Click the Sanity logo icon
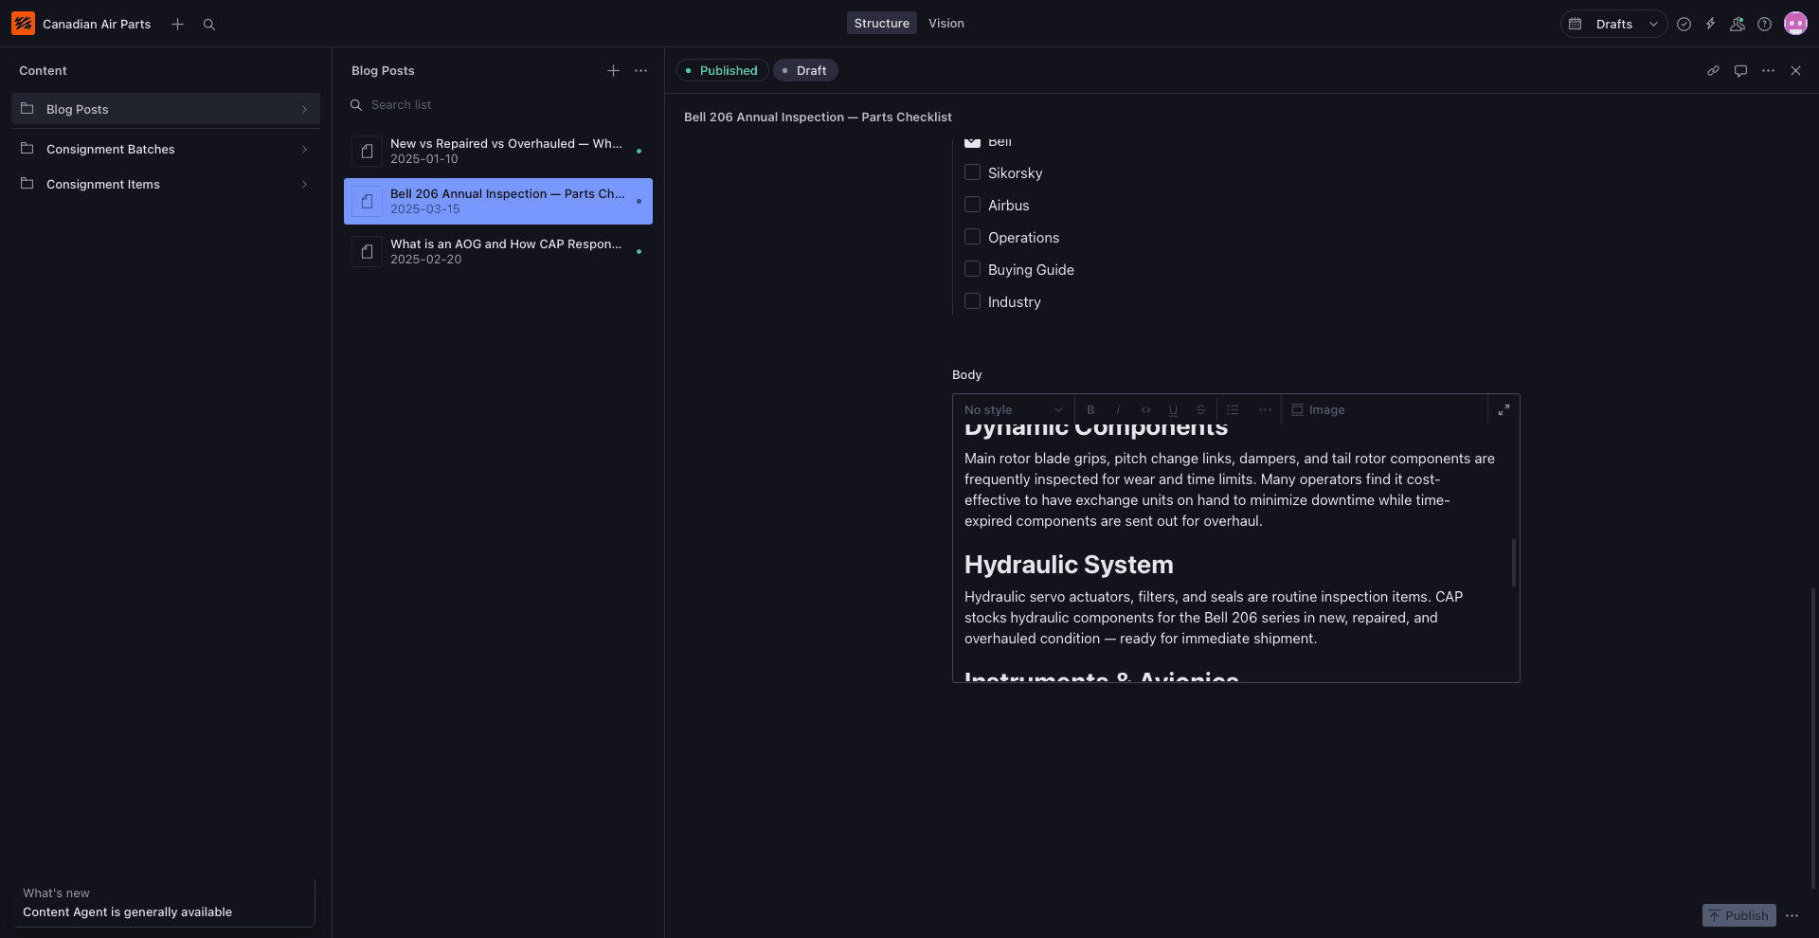This screenshot has width=1819, height=938. pyautogui.click(x=23, y=24)
